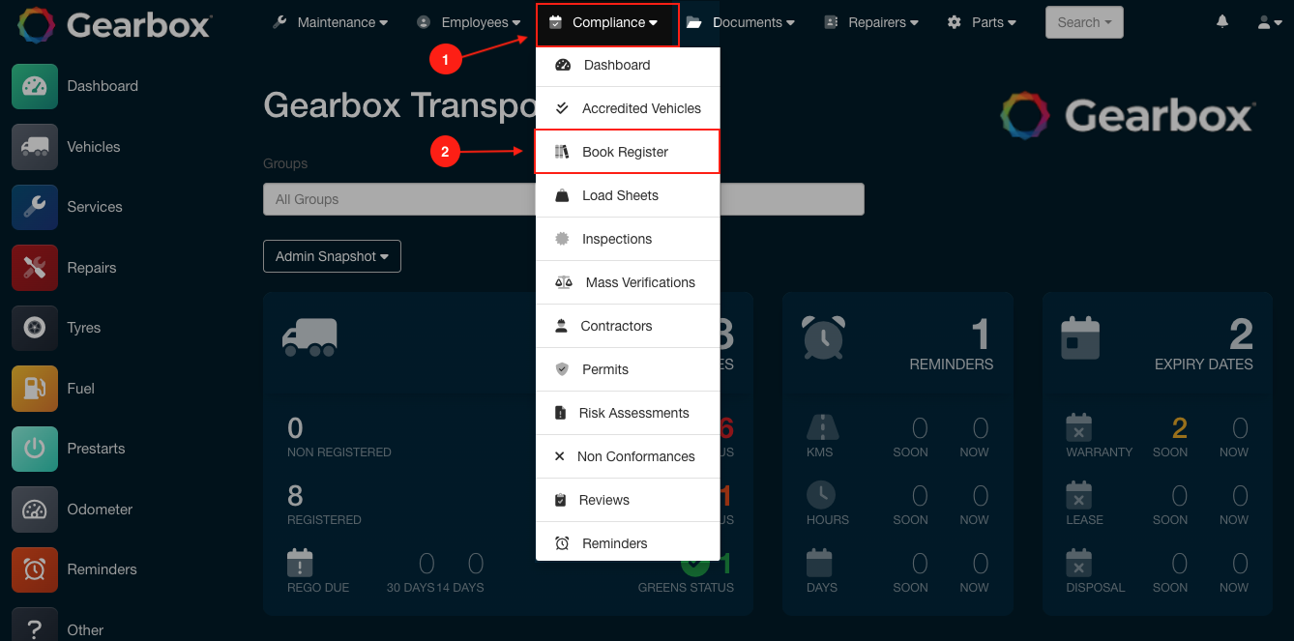Viewport: 1294px width, 641px height.
Task: Click the Contractors person icon
Action: (x=561, y=326)
